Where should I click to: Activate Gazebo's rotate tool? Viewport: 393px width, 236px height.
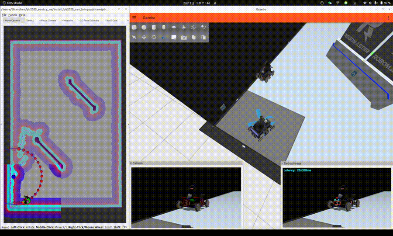[x=154, y=37]
